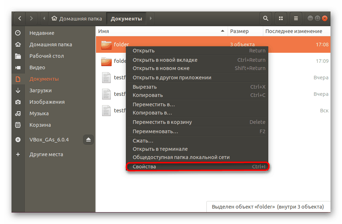
Task: Click the Recent clock icon in sidebar
Action: tap(18, 33)
